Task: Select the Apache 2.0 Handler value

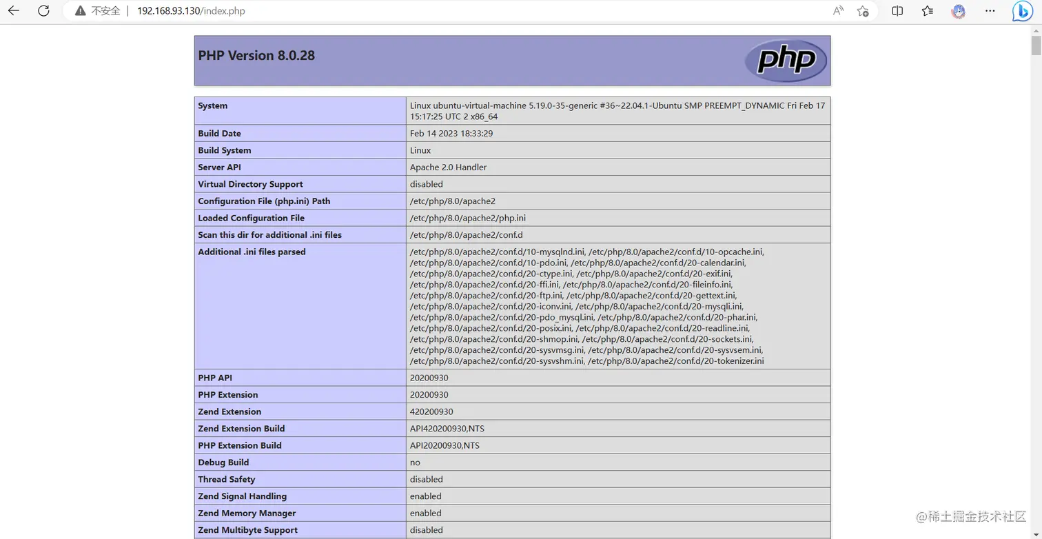Action: (x=448, y=167)
